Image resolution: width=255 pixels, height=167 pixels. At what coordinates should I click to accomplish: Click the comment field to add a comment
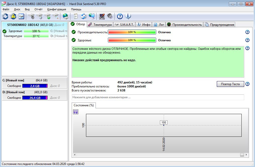pos(158,97)
